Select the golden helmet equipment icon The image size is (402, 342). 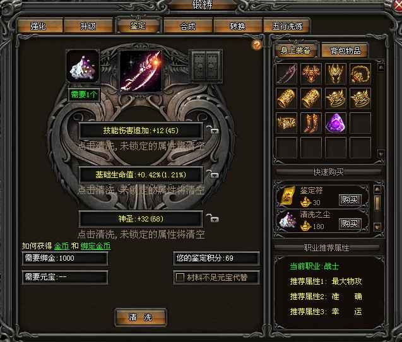[x=336, y=74]
